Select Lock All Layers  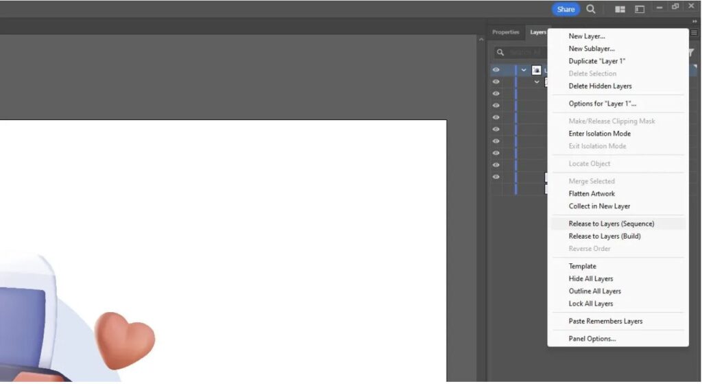(590, 304)
